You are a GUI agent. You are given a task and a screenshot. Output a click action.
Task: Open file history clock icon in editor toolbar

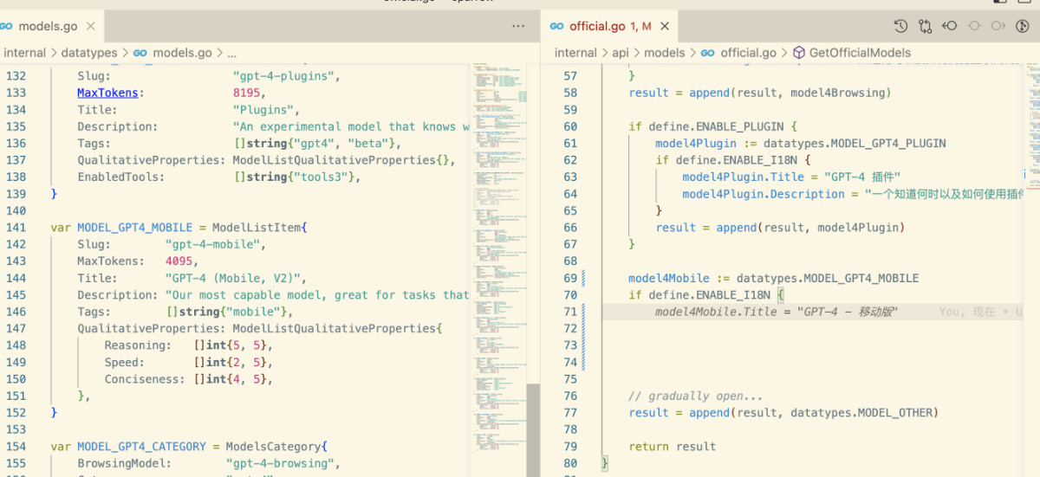(x=900, y=26)
